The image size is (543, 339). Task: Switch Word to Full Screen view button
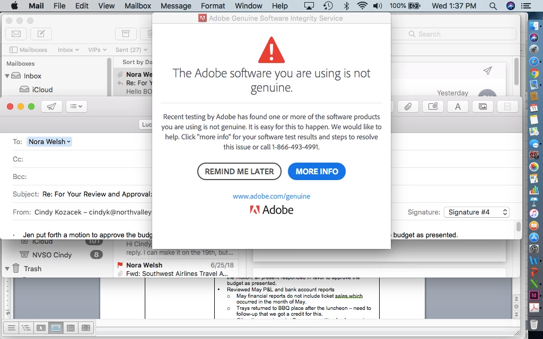point(85,327)
